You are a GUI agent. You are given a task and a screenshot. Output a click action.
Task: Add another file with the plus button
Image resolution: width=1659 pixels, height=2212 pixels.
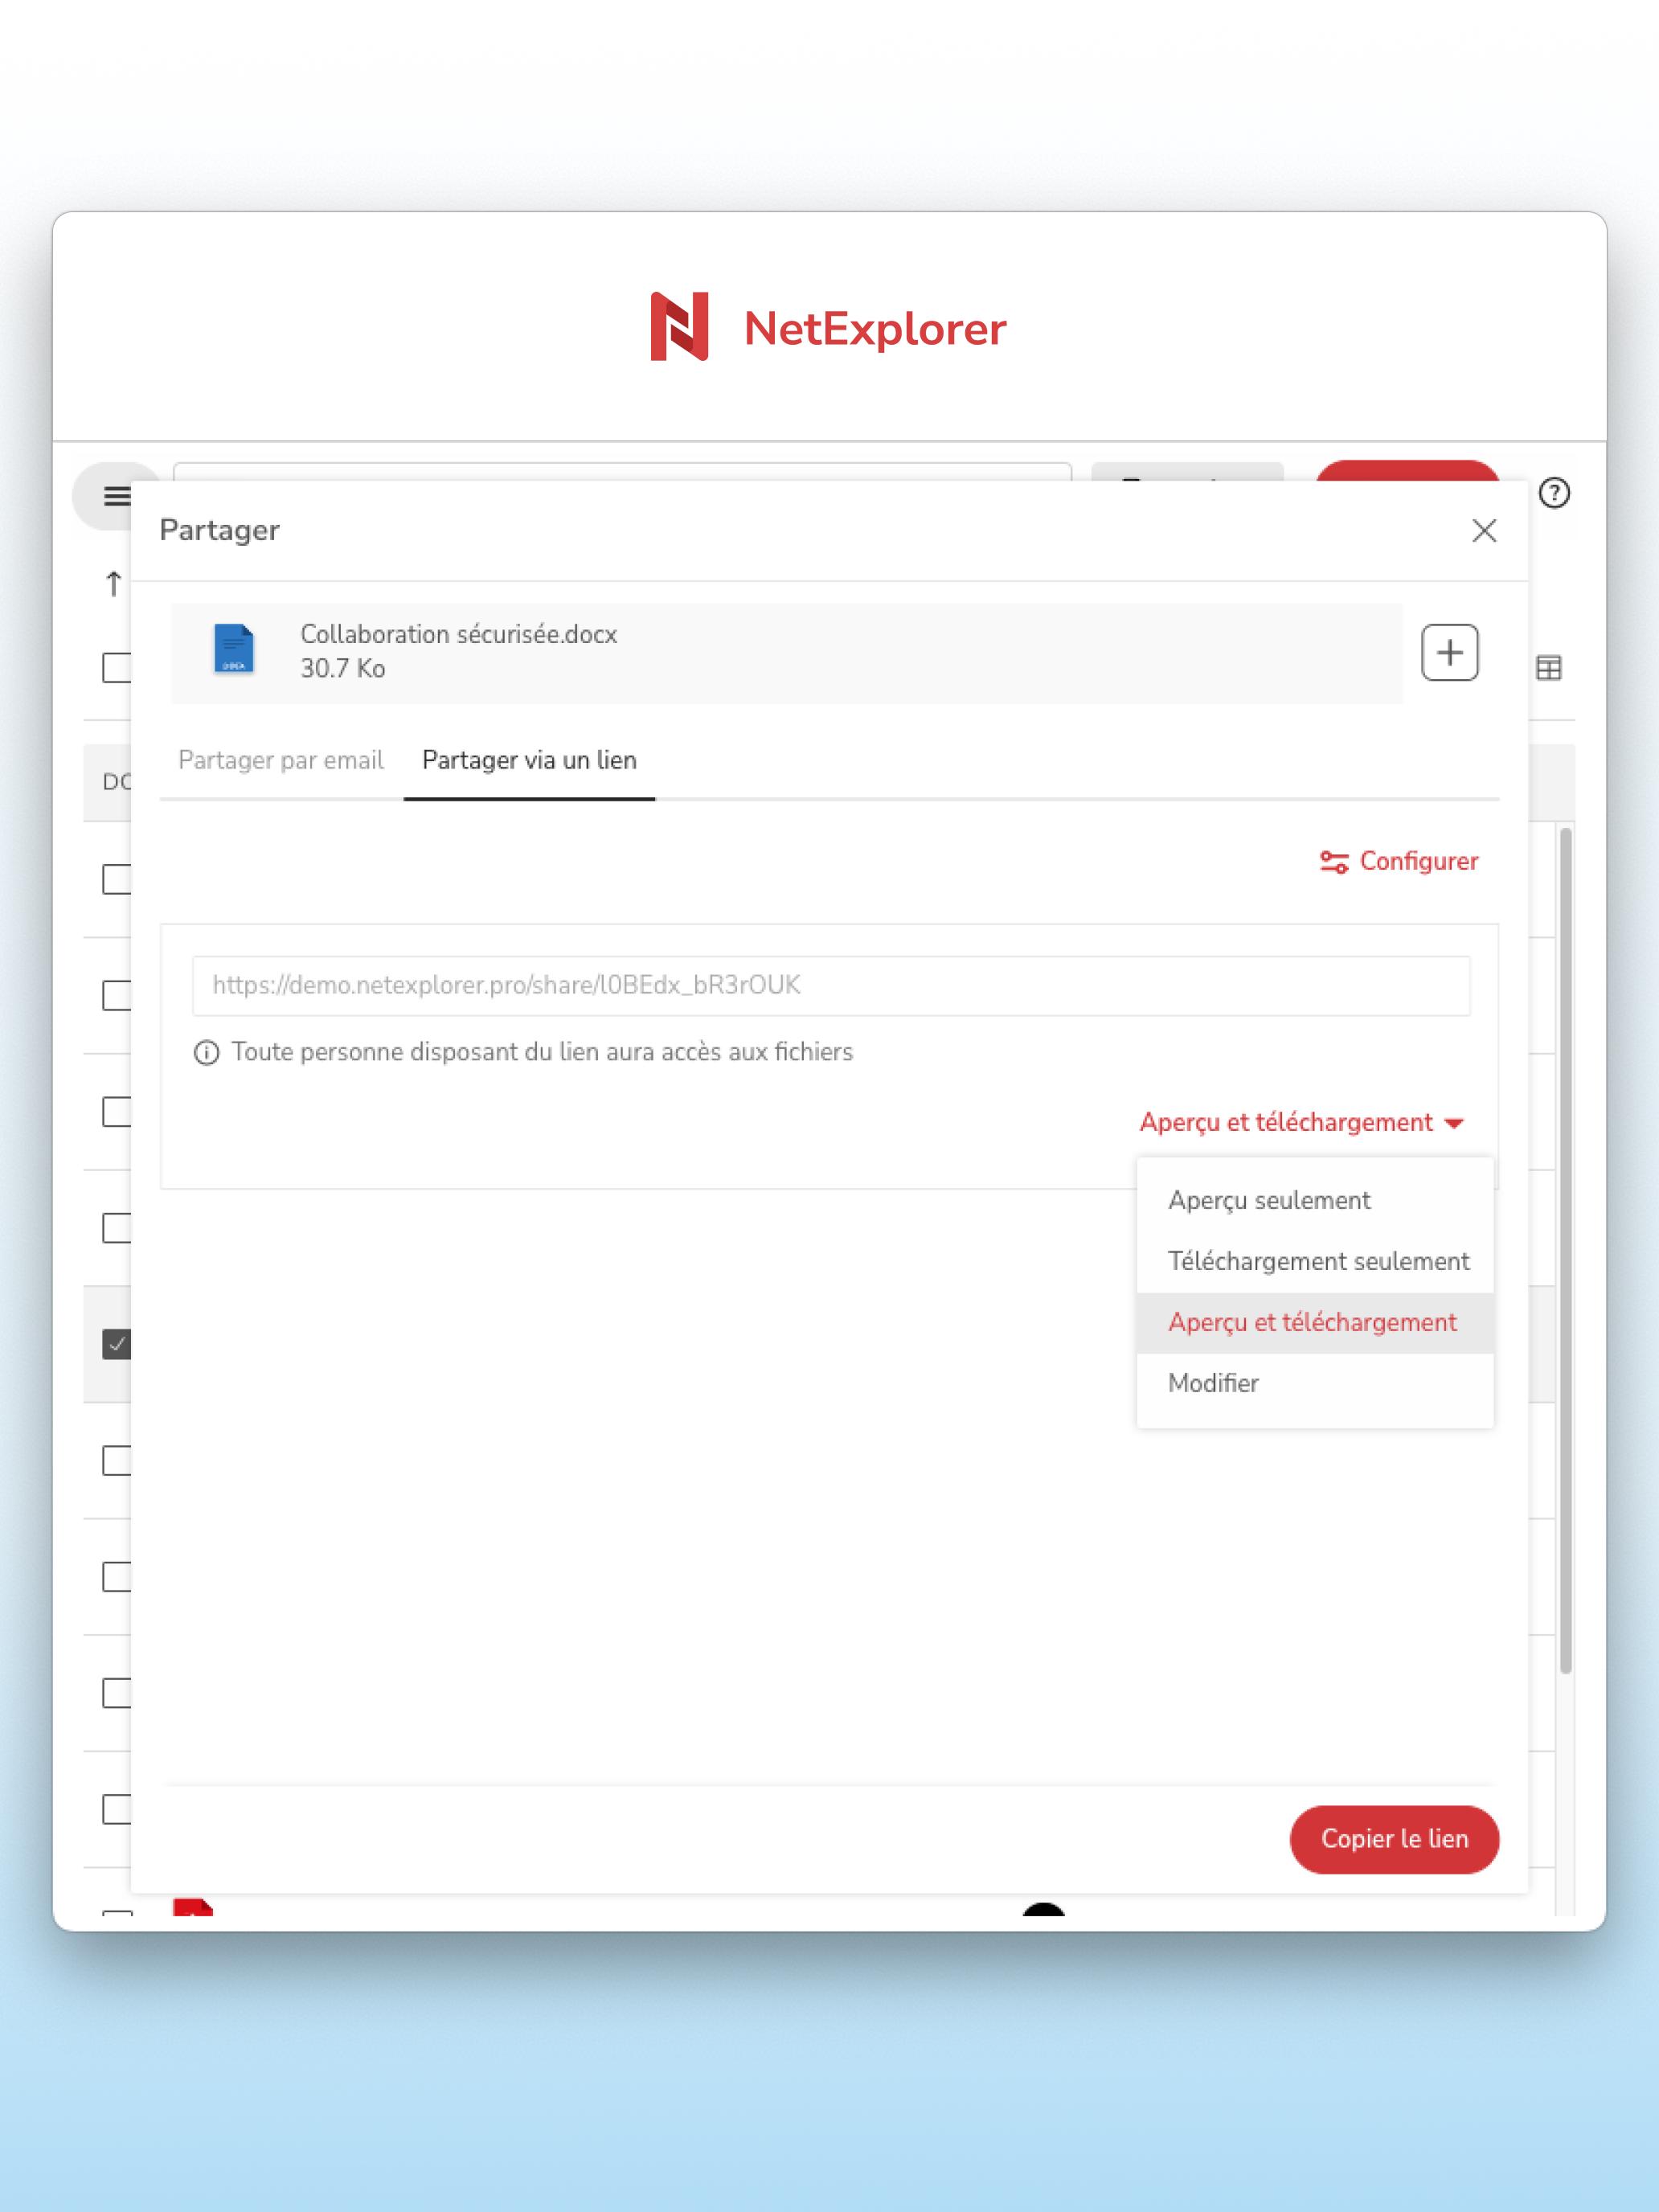click(1450, 653)
